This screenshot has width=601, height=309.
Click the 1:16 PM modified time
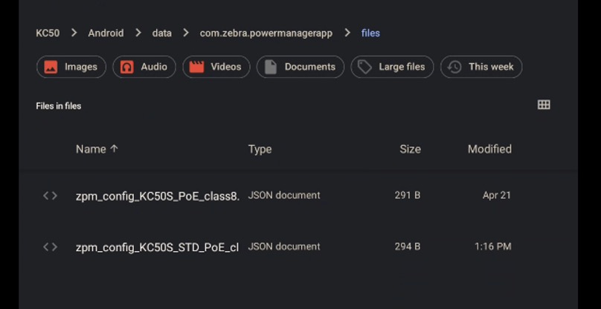coord(493,247)
